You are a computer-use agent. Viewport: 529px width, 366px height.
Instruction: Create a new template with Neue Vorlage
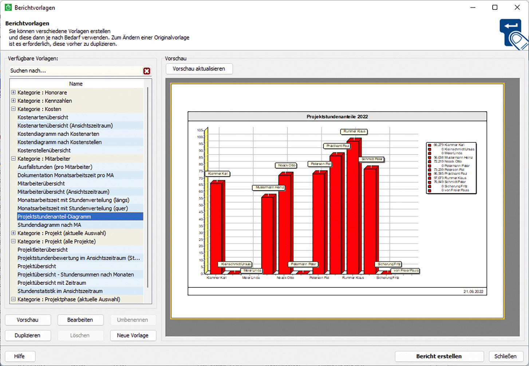pyautogui.click(x=133, y=335)
